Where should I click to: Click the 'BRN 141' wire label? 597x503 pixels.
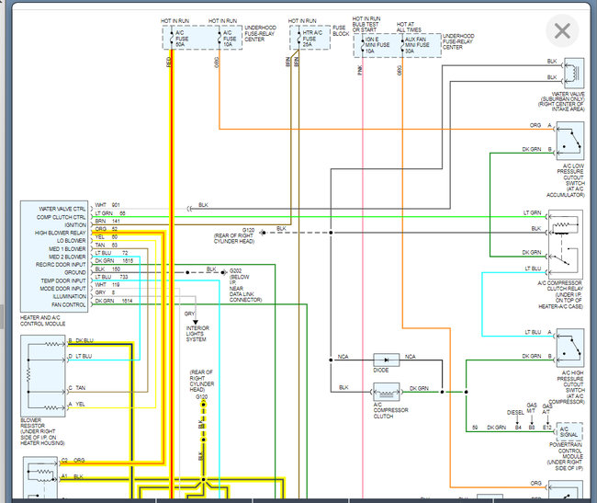point(107,221)
